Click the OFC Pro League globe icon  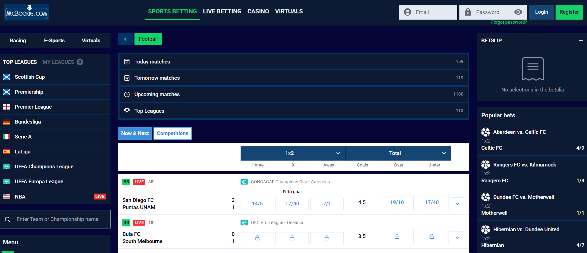pos(244,223)
